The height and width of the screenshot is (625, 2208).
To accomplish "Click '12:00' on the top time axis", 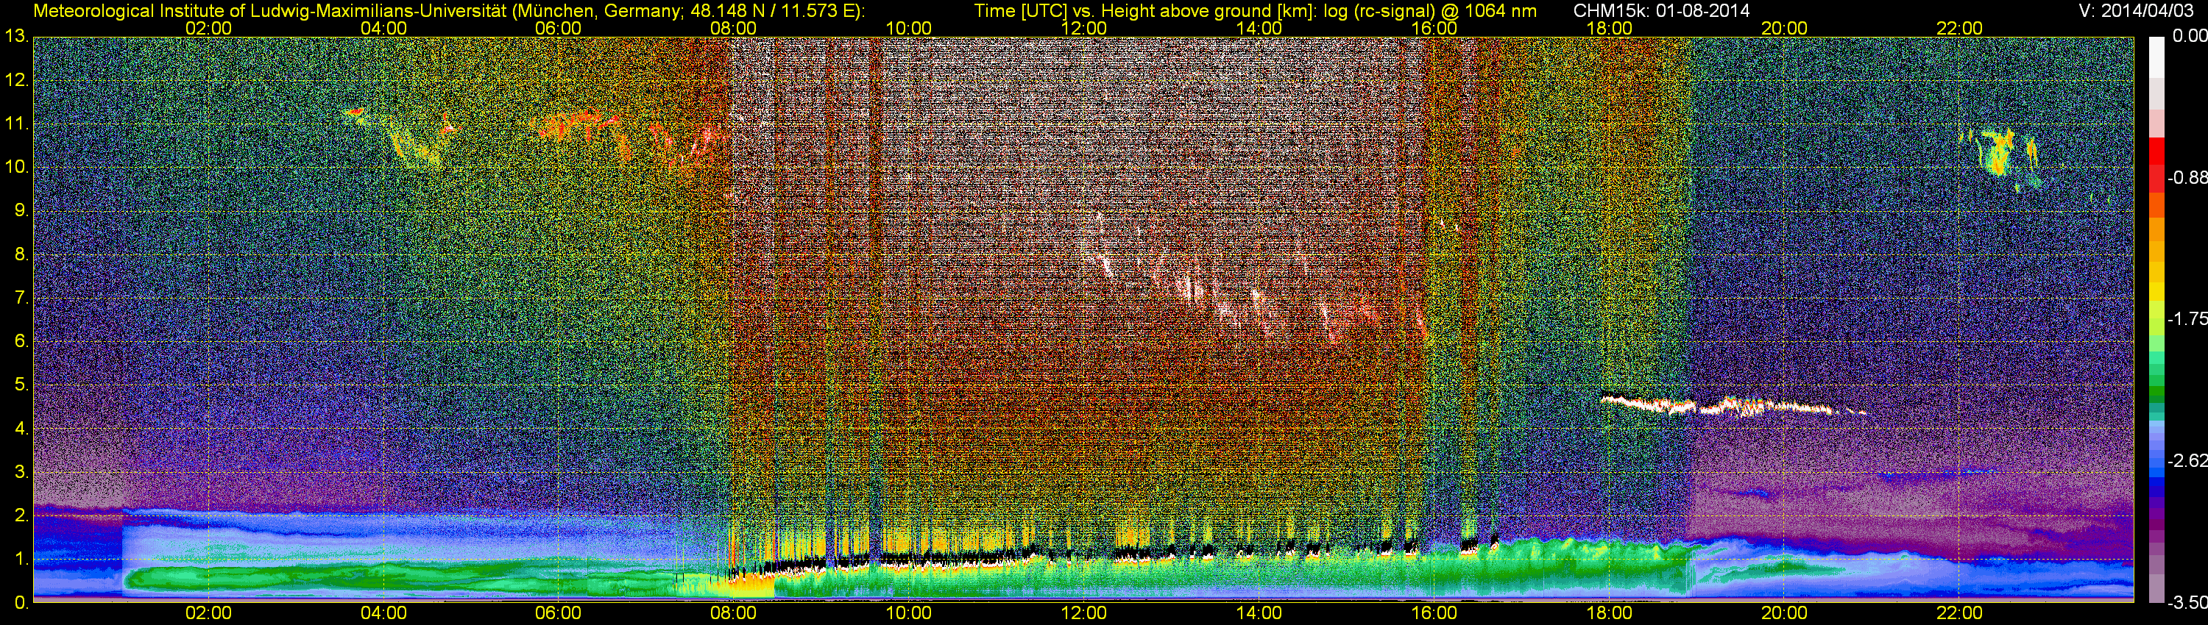I will click(1083, 28).
